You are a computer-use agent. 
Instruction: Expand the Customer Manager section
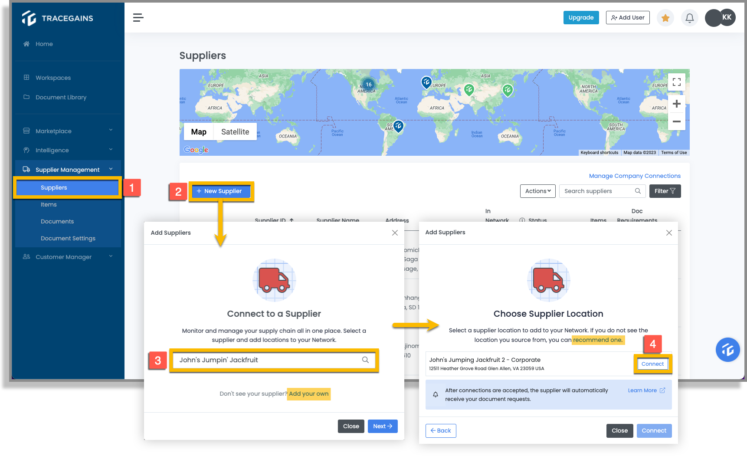pyautogui.click(x=63, y=257)
